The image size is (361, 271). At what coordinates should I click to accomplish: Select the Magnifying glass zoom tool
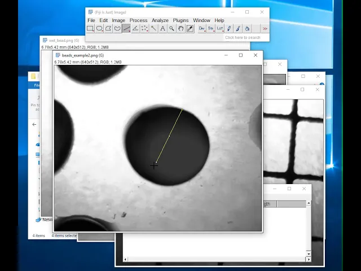tap(171, 29)
